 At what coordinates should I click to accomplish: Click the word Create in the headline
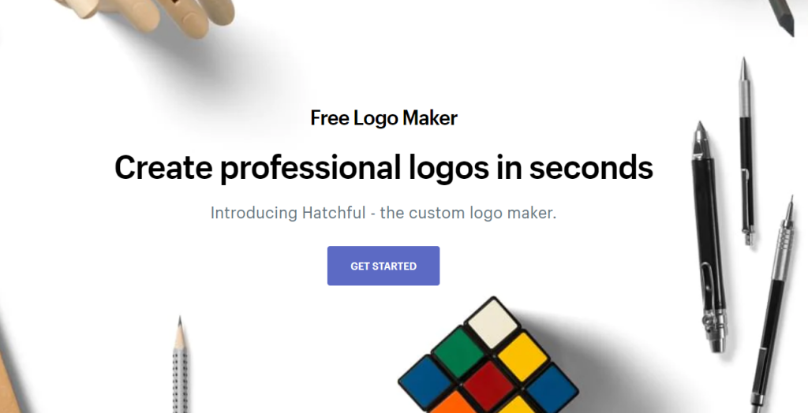163,167
